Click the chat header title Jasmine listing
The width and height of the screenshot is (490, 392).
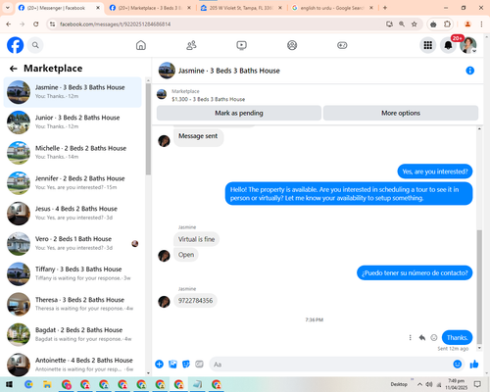229,71
